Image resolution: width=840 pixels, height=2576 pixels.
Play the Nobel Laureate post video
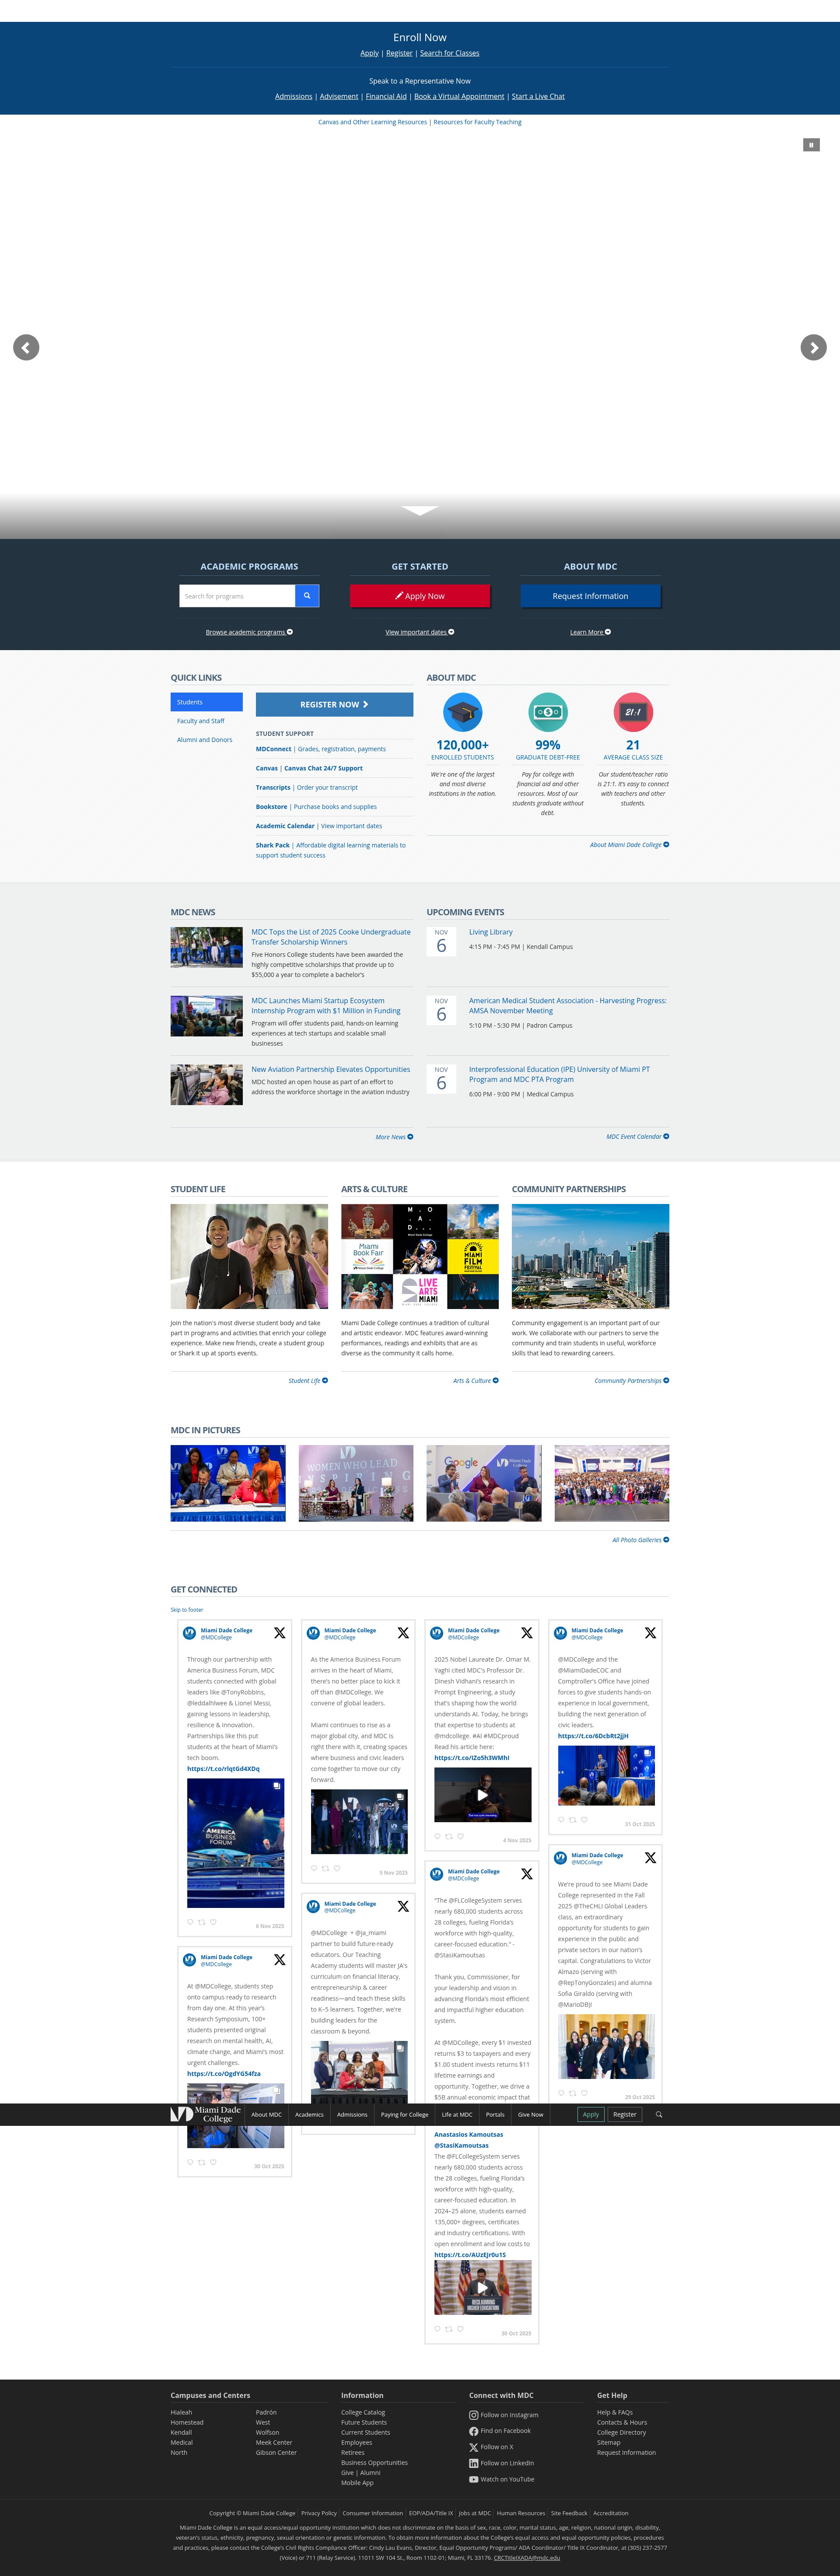(482, 1795)
